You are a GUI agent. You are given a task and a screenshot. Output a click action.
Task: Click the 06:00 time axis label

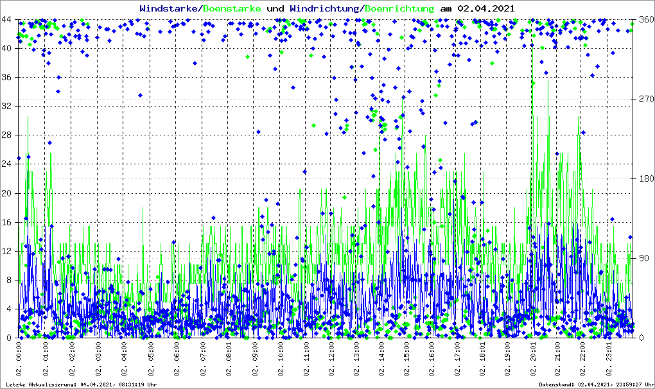[x=177, y=360]
